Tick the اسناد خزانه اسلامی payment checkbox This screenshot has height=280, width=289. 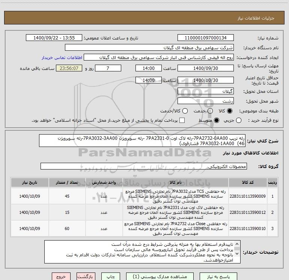click(x=182, y=120)
